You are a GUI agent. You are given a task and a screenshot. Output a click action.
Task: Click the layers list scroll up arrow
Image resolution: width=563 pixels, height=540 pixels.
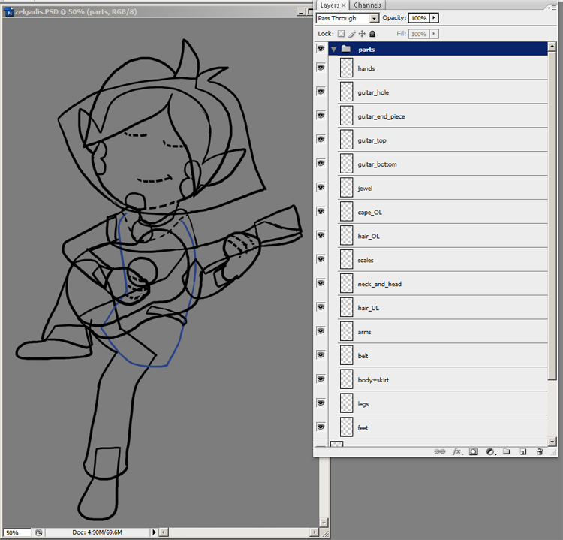(552, 47)
